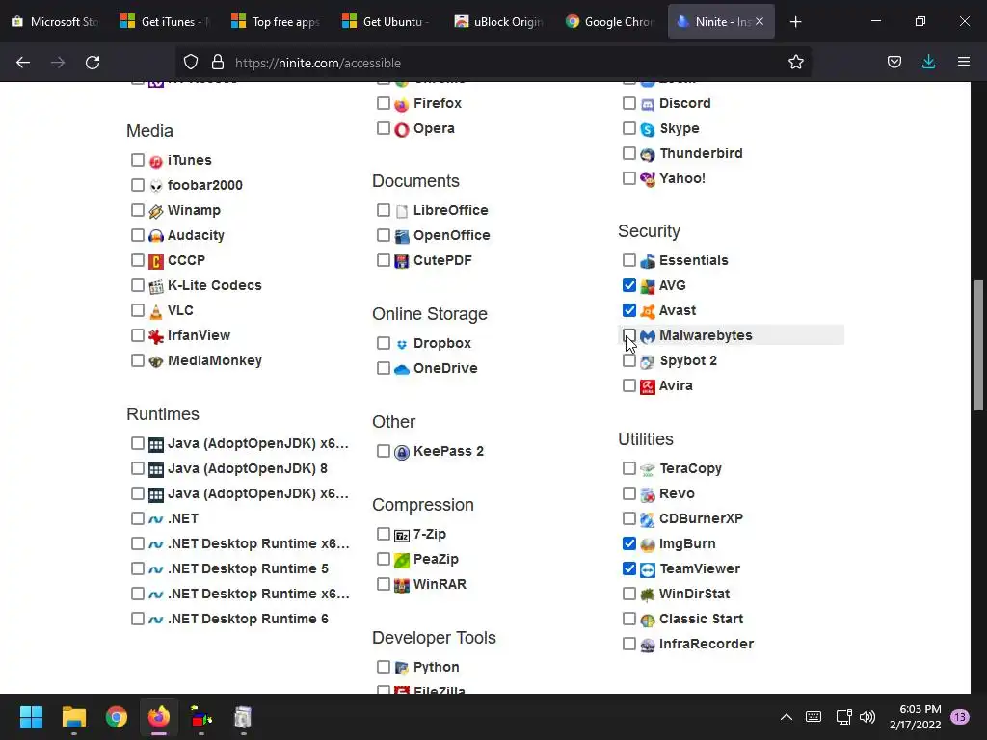Adjust volume from system tray speaker
987x740 pixels.
coord(867,717)
